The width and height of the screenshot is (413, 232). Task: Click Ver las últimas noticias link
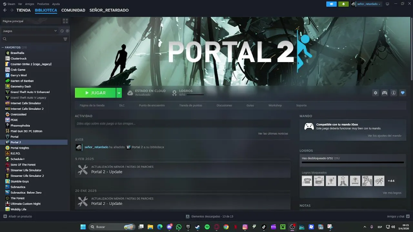click(x=273, y=133)
